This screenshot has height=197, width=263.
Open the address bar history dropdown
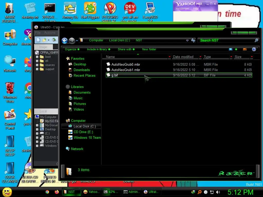point(187,40)
